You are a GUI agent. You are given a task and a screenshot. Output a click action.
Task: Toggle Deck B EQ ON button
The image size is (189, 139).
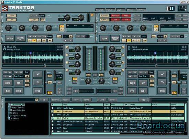tap(115, 79)
